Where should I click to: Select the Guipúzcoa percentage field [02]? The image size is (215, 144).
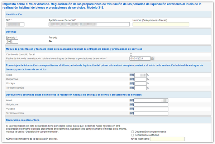pyautogui.click(x=140, y=79)
